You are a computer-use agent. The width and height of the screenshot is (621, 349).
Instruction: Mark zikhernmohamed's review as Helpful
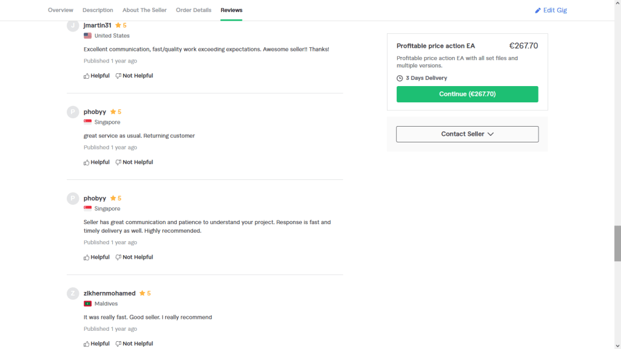[96, 344]
